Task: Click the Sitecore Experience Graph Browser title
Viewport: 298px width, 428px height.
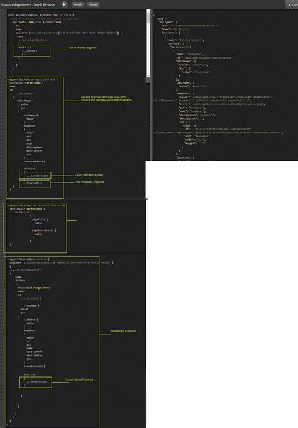Action: tap(28, 4)
